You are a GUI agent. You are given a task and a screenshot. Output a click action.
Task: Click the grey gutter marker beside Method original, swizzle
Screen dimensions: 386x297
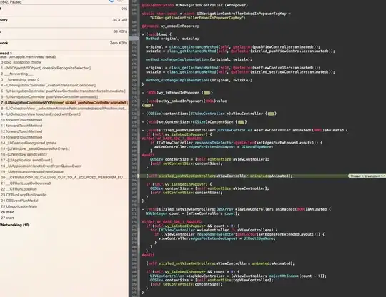[134, 39]
